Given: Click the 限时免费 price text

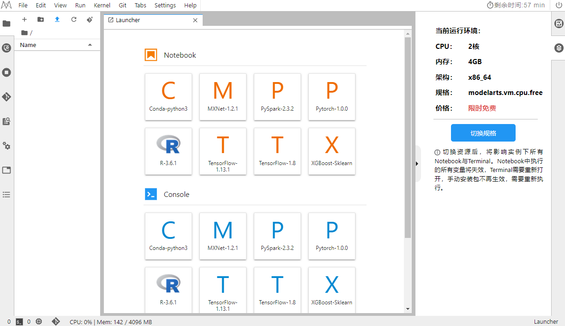Looking at the screenshot, I should (x=482, y=108).
